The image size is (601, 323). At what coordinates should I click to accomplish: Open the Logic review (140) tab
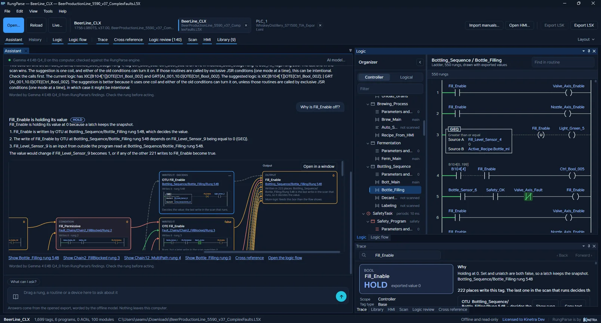click(165, 40)
